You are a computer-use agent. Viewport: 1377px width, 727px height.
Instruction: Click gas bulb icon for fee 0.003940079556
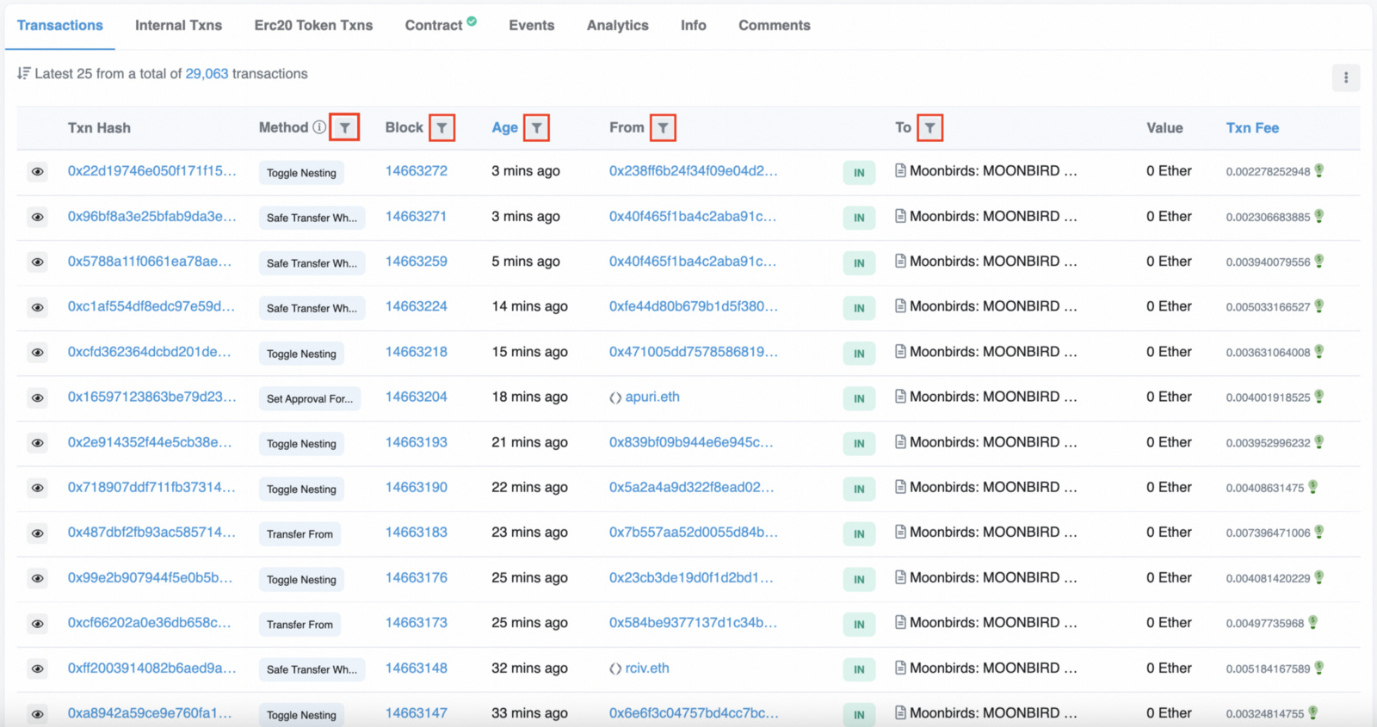(x=1318, y=261)
